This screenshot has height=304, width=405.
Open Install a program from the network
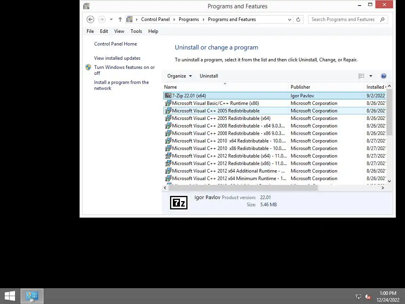(x=121, y=85)
